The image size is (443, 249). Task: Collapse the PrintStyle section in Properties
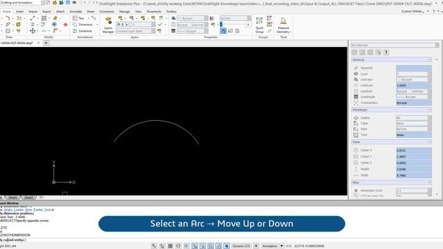[x=429, y=110]
